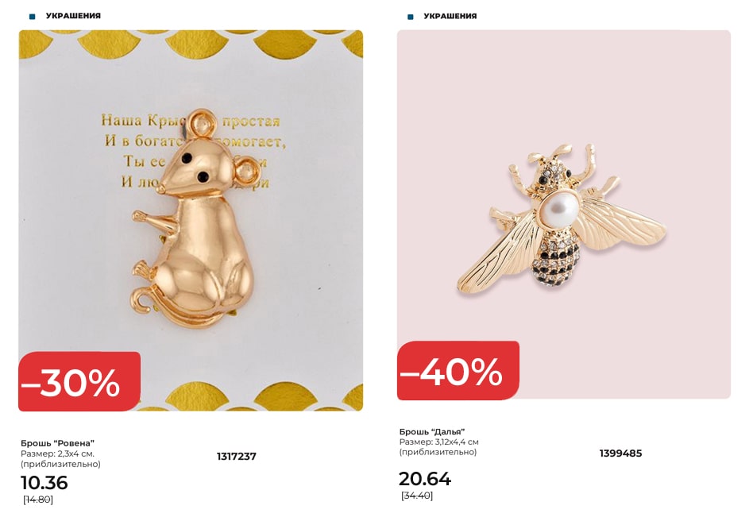Select product code 1317237
The image size is (753, 521).
236,456
